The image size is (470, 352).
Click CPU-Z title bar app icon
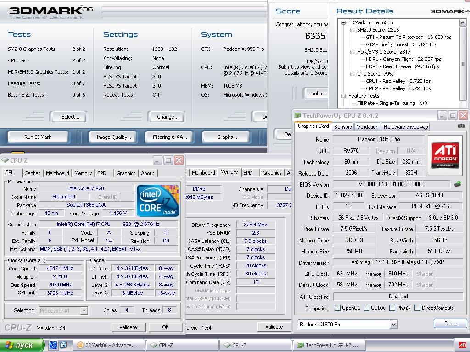[5, 160]
